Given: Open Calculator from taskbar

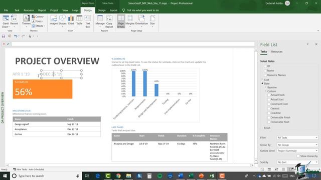Looking at the screenshot, I should 149,175.
